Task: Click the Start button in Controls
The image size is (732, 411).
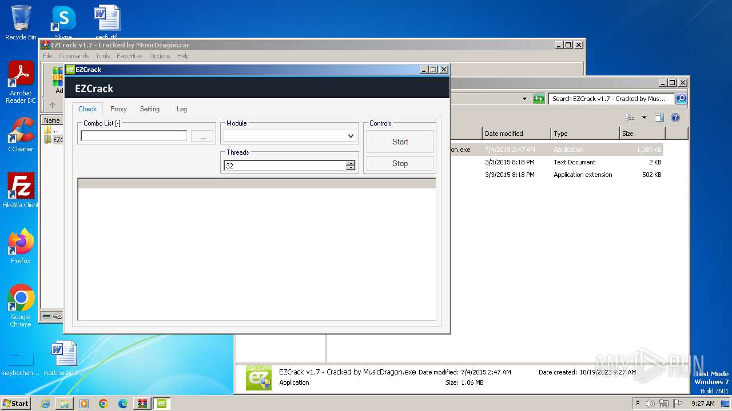Action: (x=400, y=142)
